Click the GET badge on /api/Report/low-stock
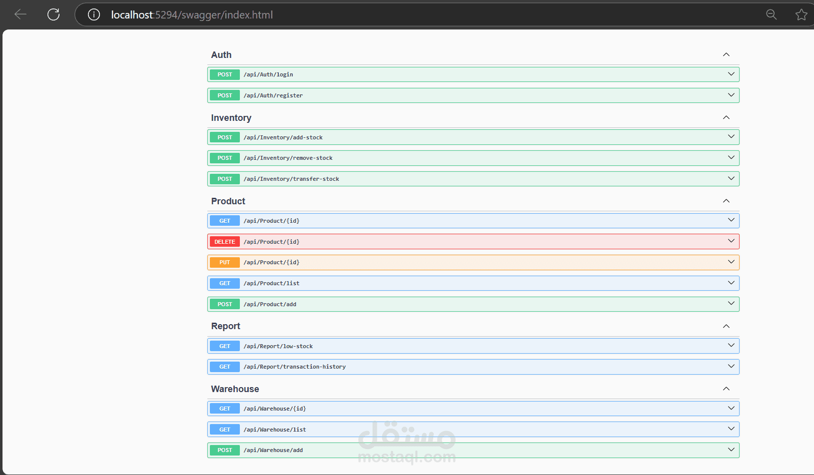Viewport: 814px width, 475px height. coord(224,346)
